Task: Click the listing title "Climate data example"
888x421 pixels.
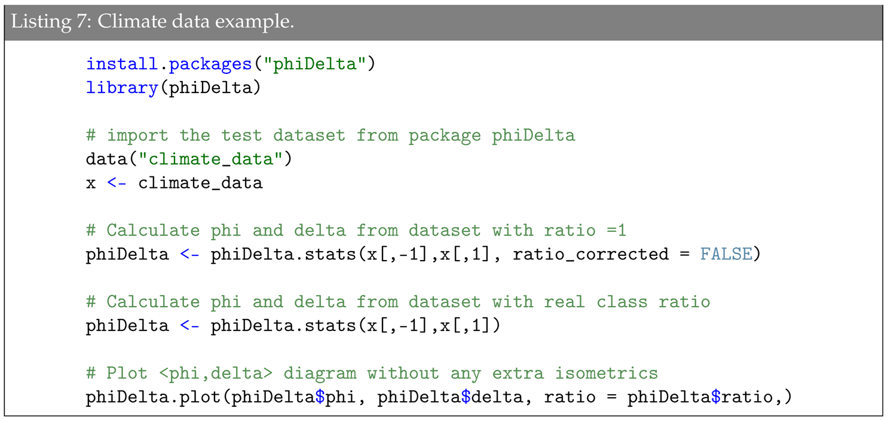Action: [195, 21]
